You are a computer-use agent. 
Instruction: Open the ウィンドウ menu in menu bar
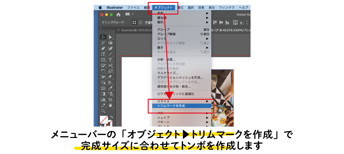[x=227, y=7]
